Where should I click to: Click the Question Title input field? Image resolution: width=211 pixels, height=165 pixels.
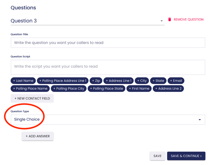click(x=108, y=43)
